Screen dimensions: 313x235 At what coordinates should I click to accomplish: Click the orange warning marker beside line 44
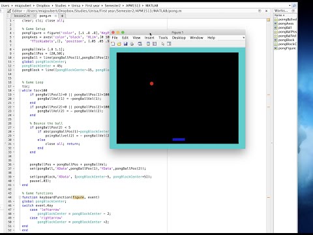pyautogui.click(x=269, y=197)
